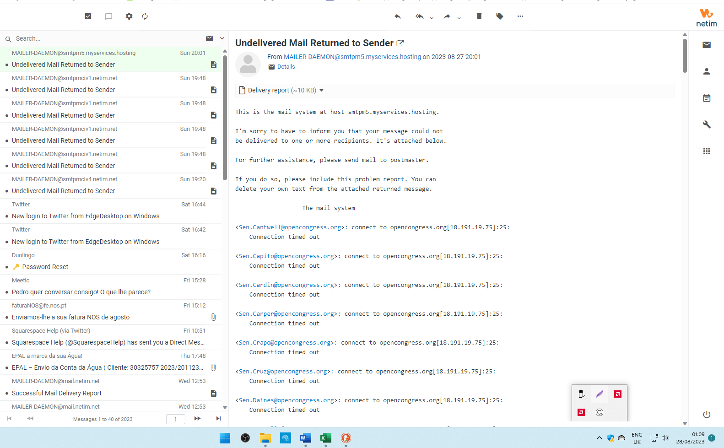
Task: Toggle the message threads bubble icon
Action: coord(108,16)
